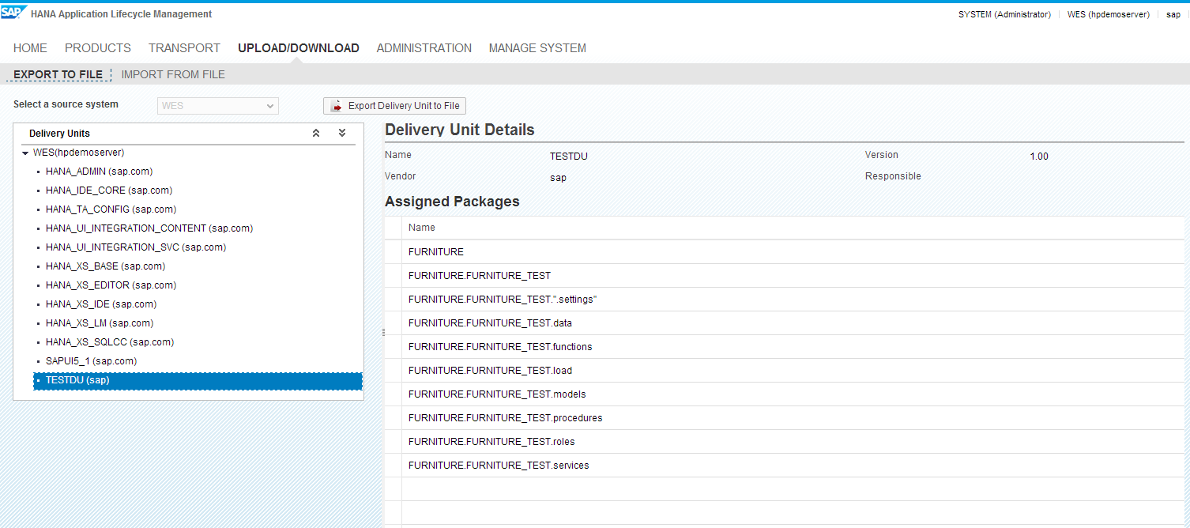The width and height of the screenshot is (1190, 528).
Task: Click the sap label in header
Action: point(1173,14)
